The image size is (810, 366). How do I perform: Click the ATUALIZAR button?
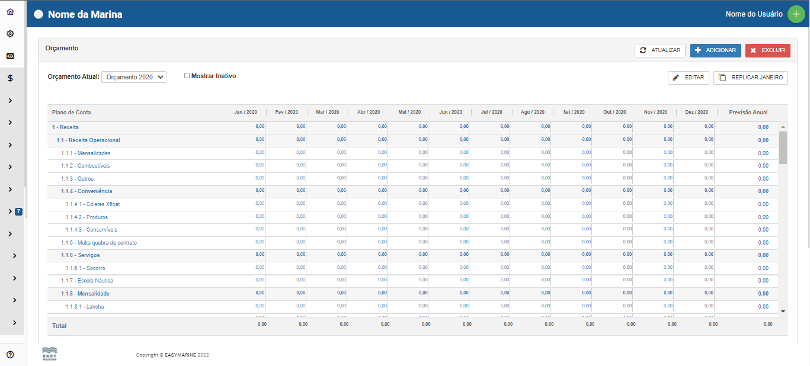pos(660,50)
